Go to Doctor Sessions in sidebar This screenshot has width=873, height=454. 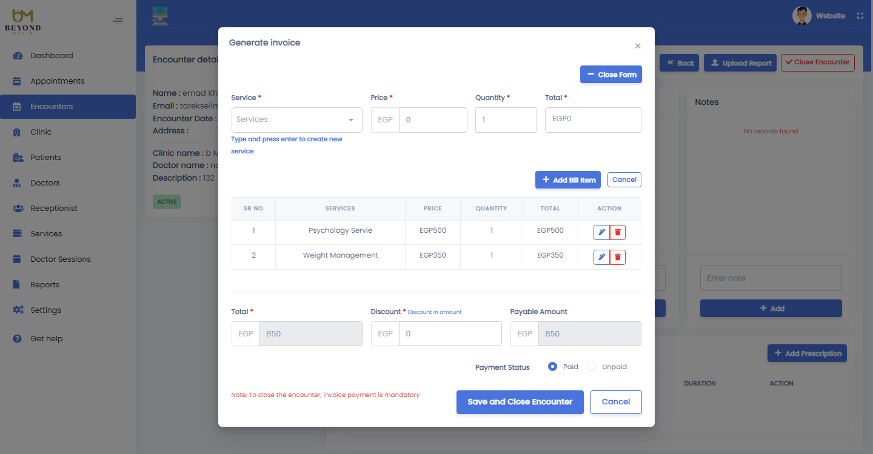pyautogui.click(x=60, y=259)
